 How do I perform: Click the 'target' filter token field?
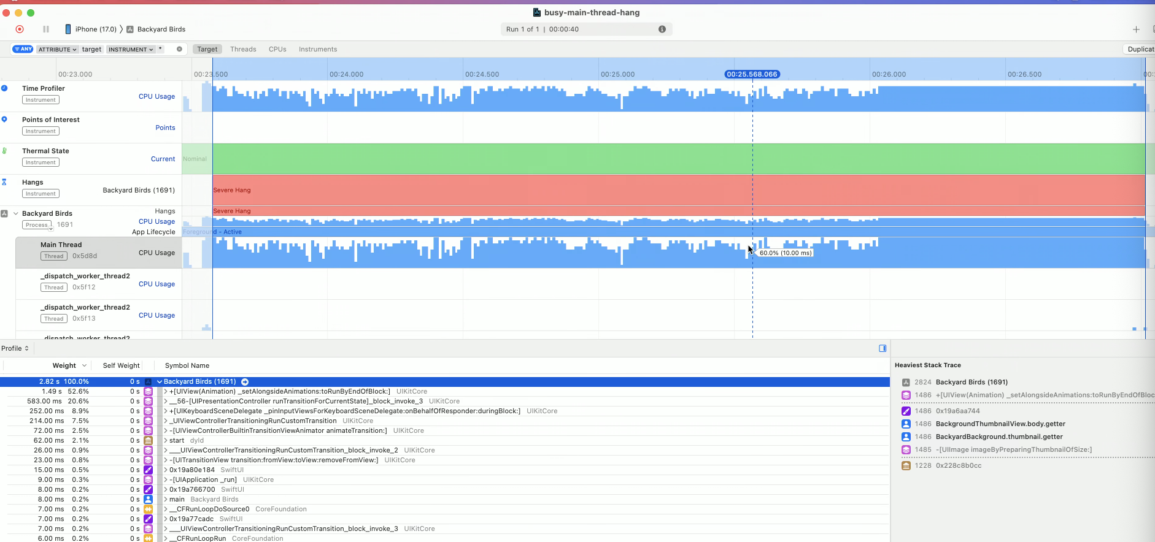pyautogui.click(x=91, y=49)
